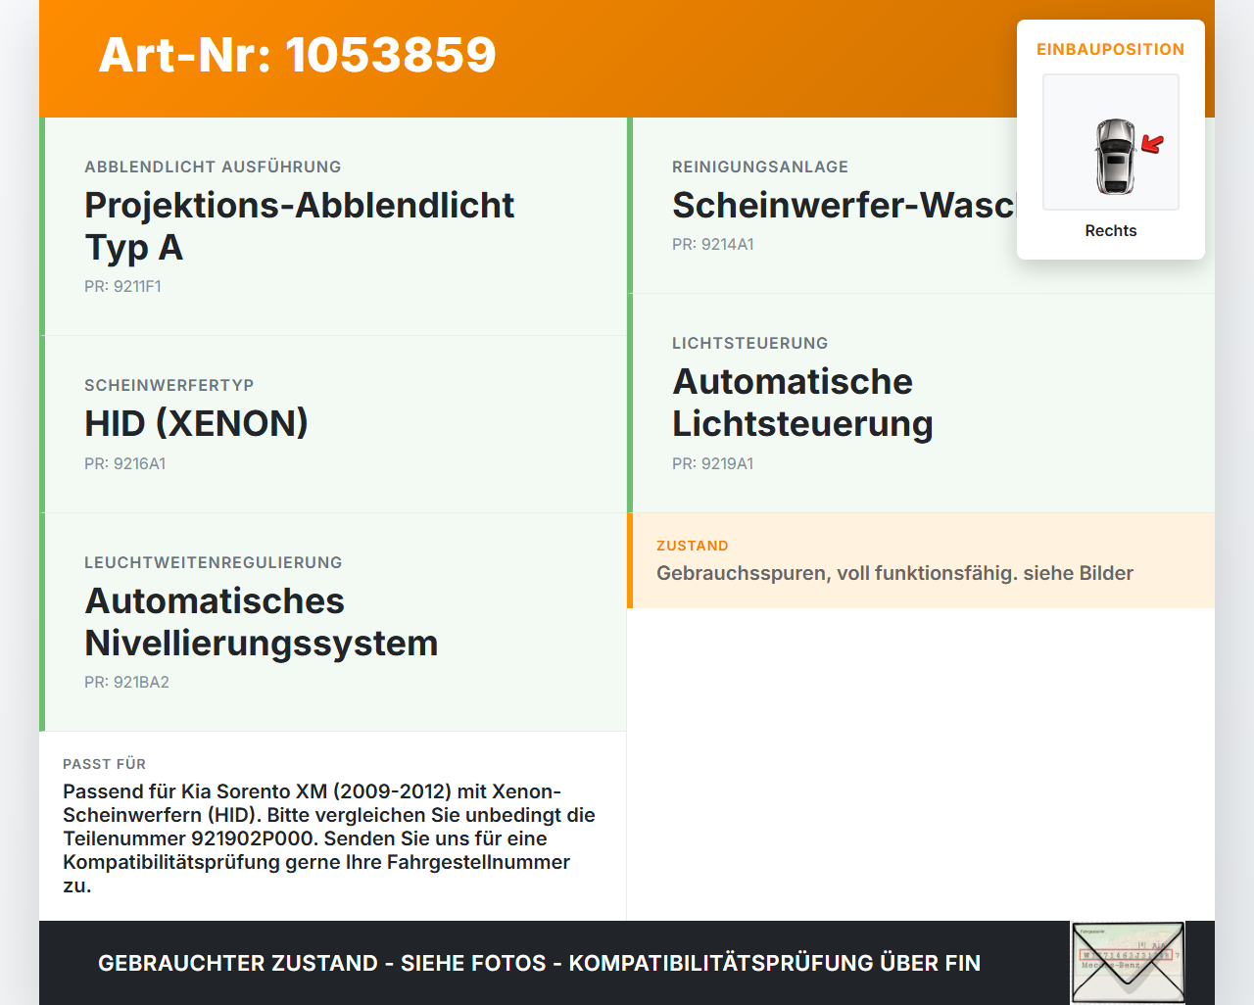Click the SCHEINWERFERTYP label
The width and height of the screenshot is (1254, 1005).
point(169,385)
